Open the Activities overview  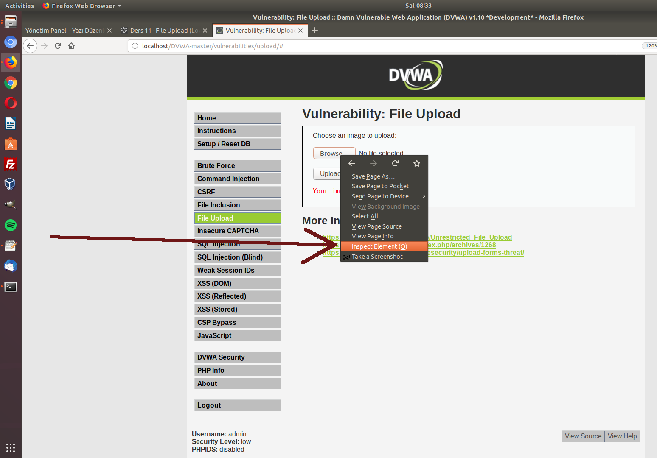[x=20, y=6]
